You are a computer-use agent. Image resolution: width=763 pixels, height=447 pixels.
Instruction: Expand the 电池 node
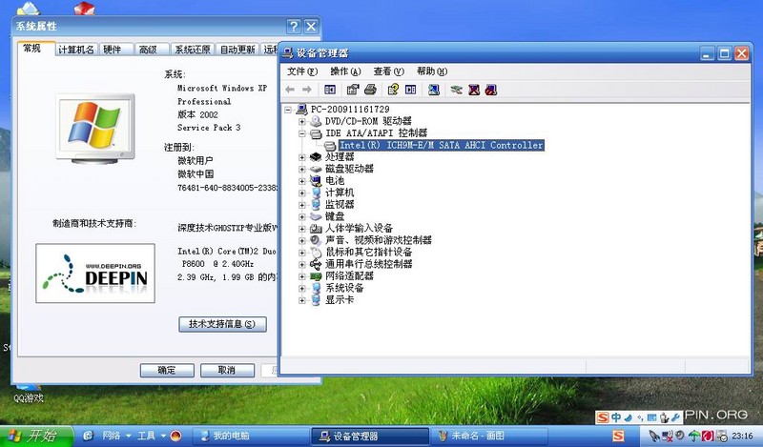point(301,181)
